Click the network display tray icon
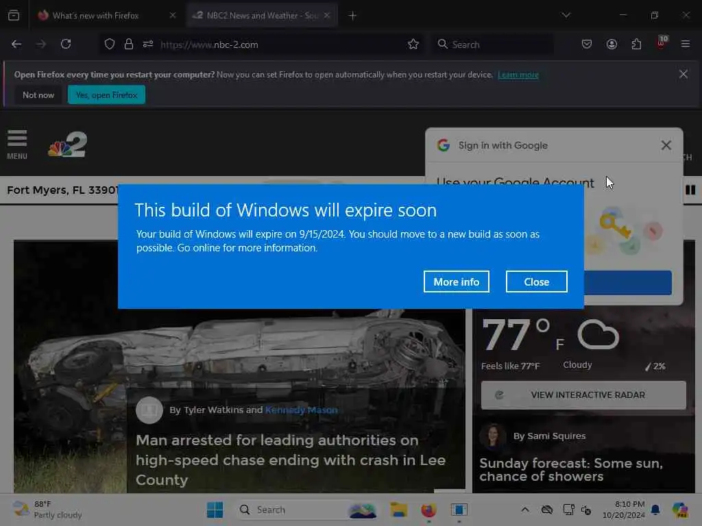 click(568, 510)
